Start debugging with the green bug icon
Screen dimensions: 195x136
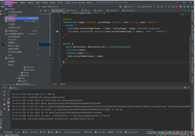tap(162, 7)
